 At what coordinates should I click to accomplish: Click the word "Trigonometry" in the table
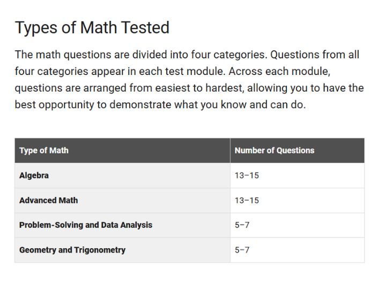(x=100, y=250)
